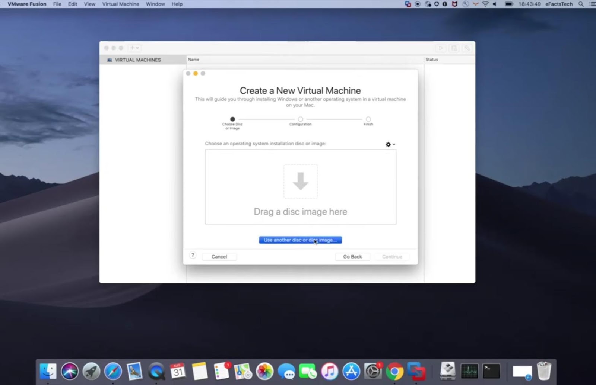Open Google Chrome in the dock

point(394,371)
